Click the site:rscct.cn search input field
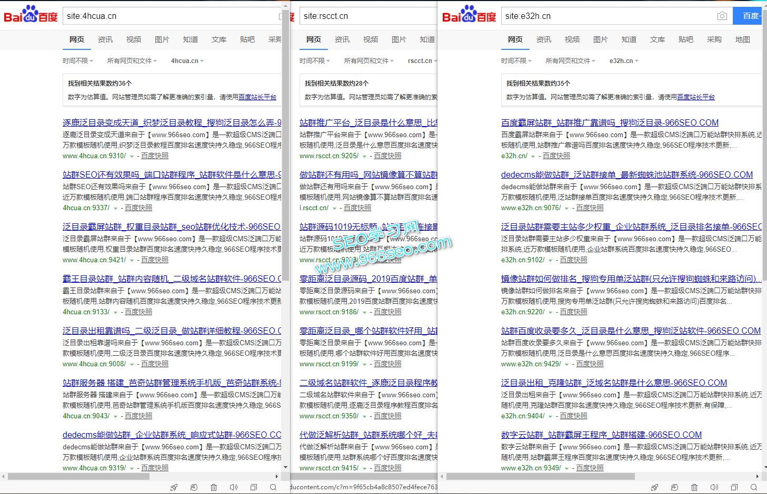The width and height of the screenshot is (767, 494). (x=368, y=16)
